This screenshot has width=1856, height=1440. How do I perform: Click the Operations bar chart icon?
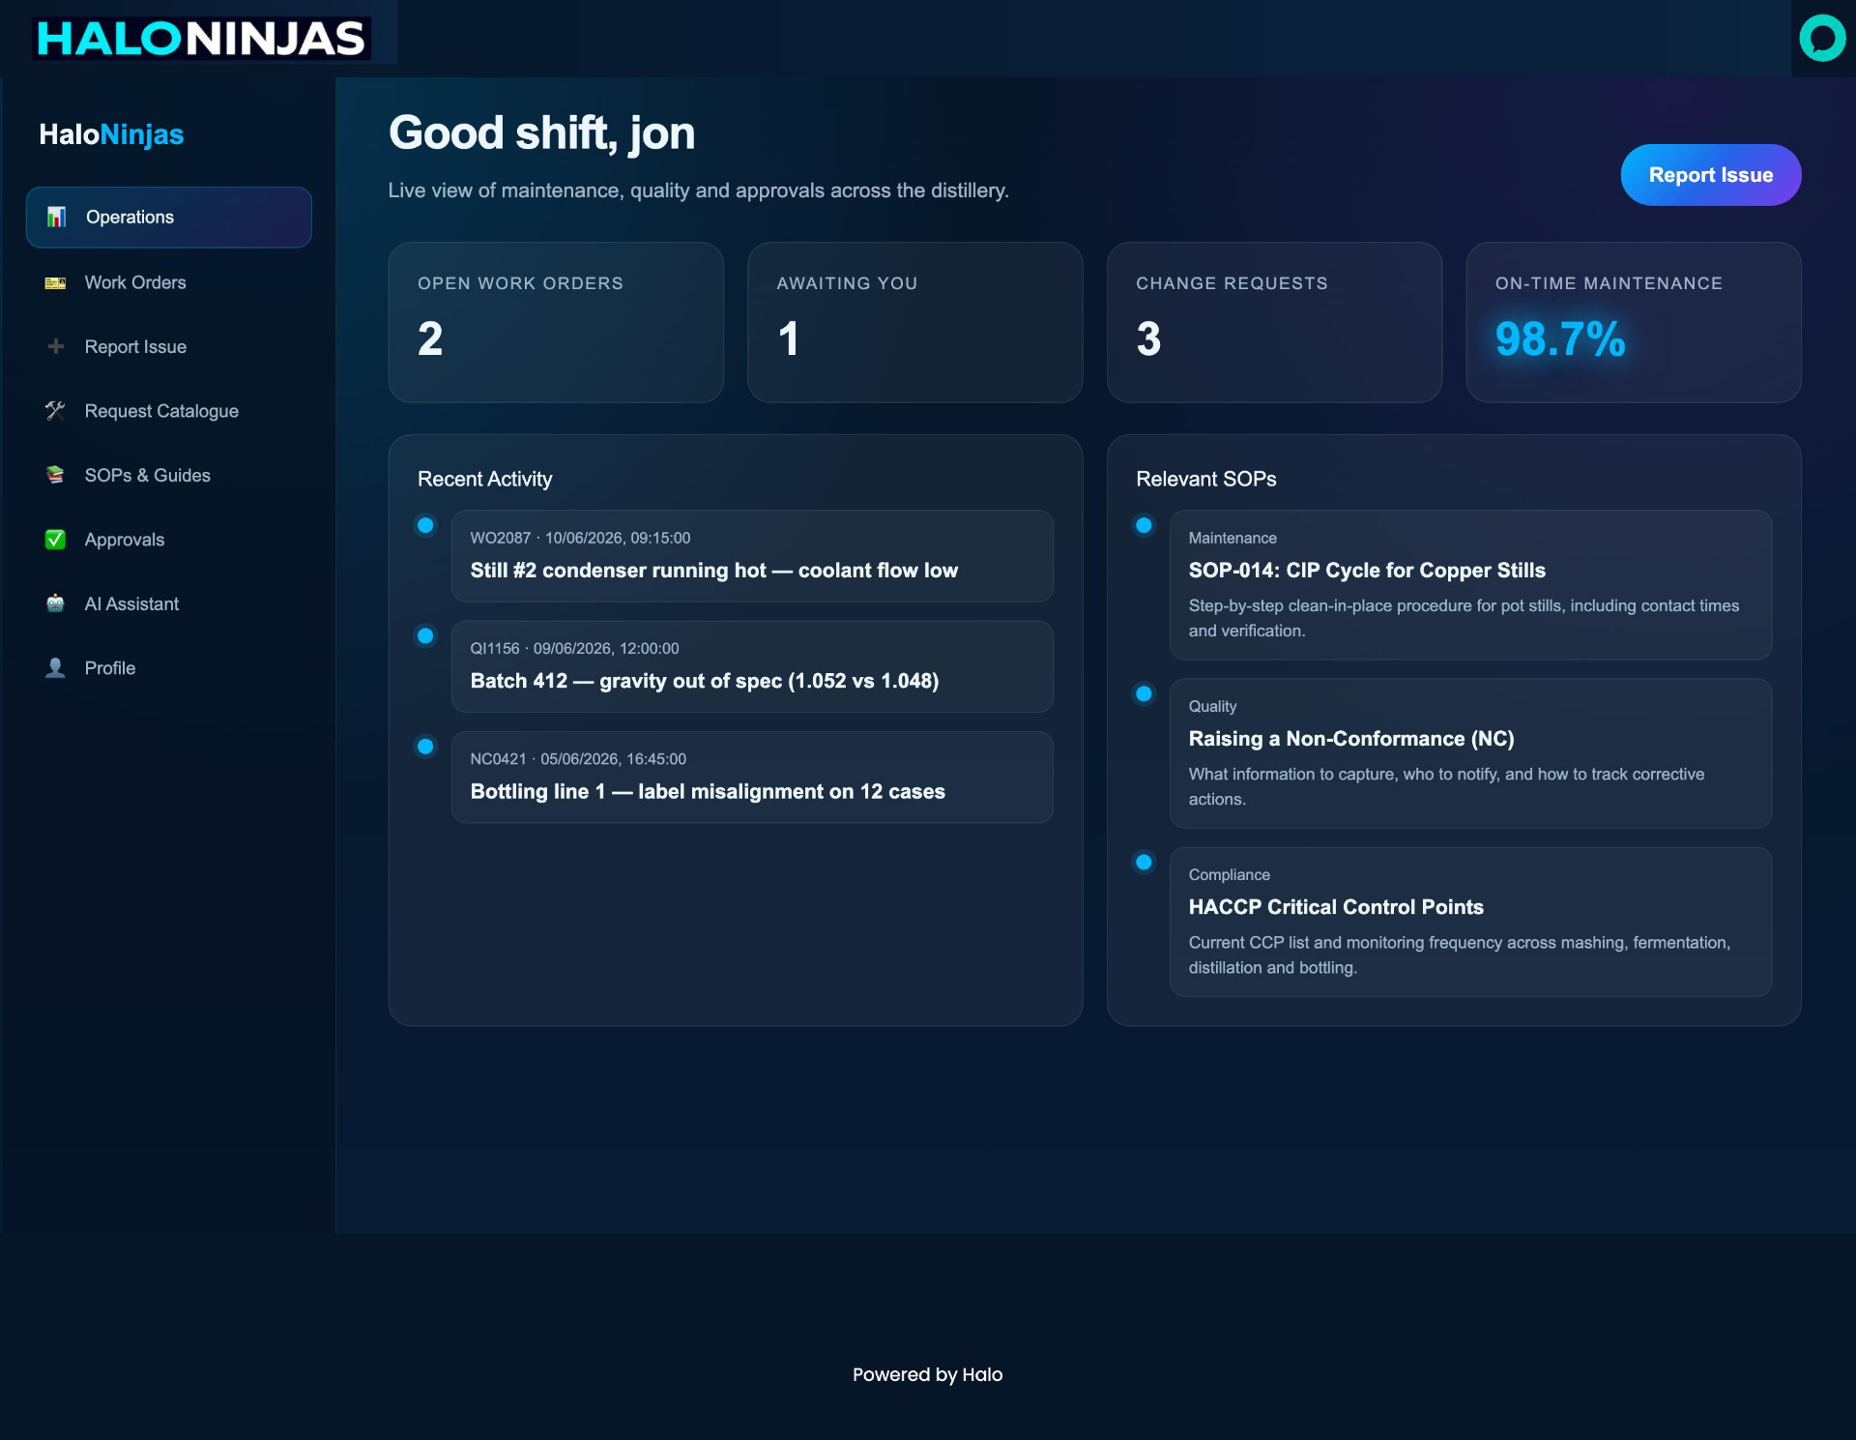(x=56, y=217)
